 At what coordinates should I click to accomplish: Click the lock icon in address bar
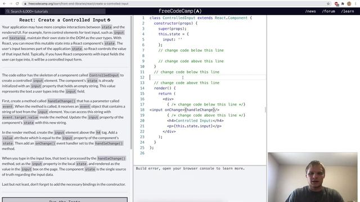click(x=25, y=4)
